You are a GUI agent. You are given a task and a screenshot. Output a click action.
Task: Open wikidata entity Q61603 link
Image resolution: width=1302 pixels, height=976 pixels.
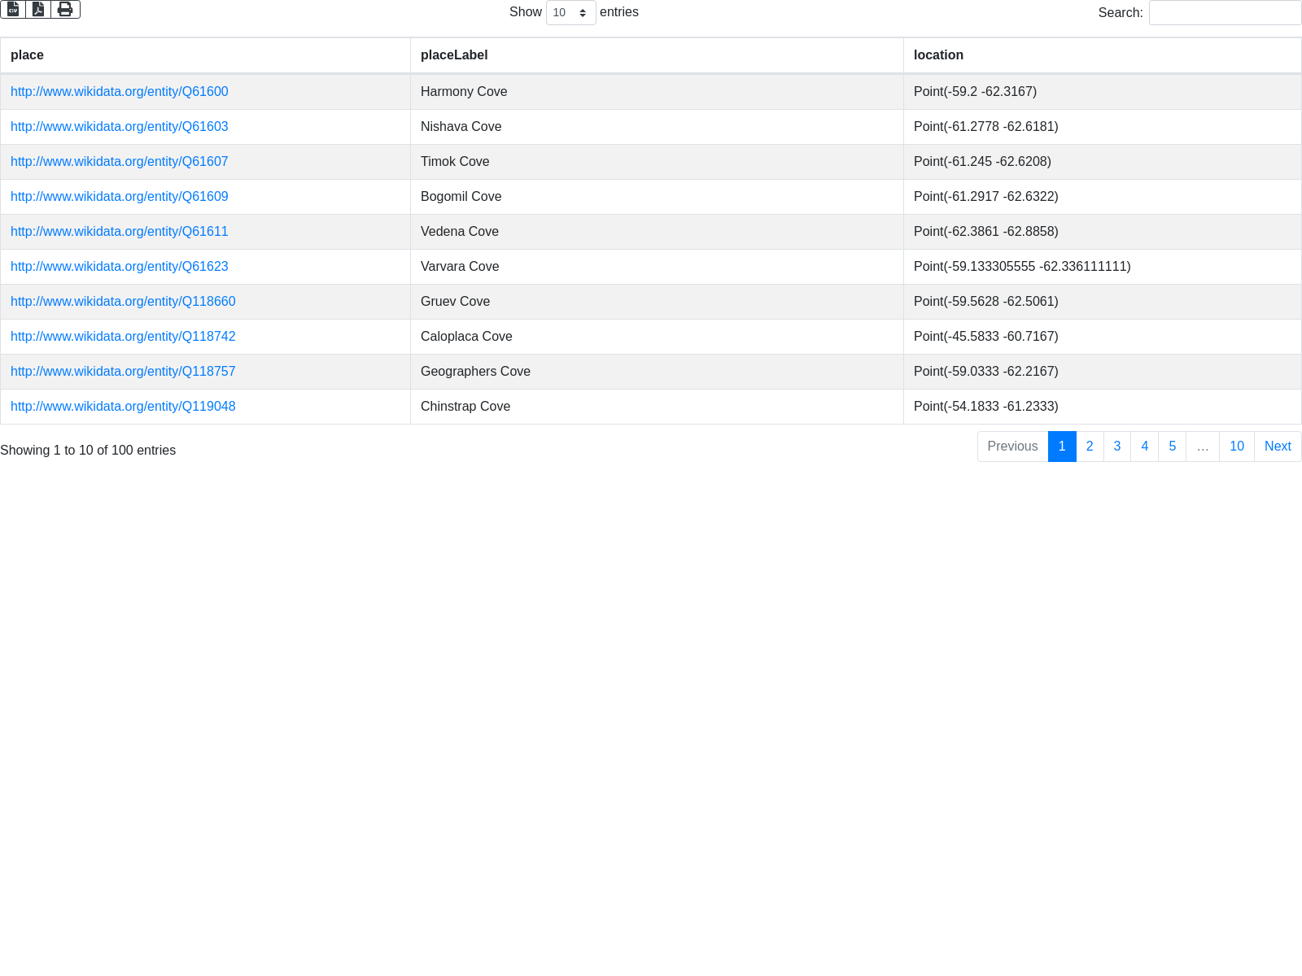pyautogui.click(x=119, y=127)
